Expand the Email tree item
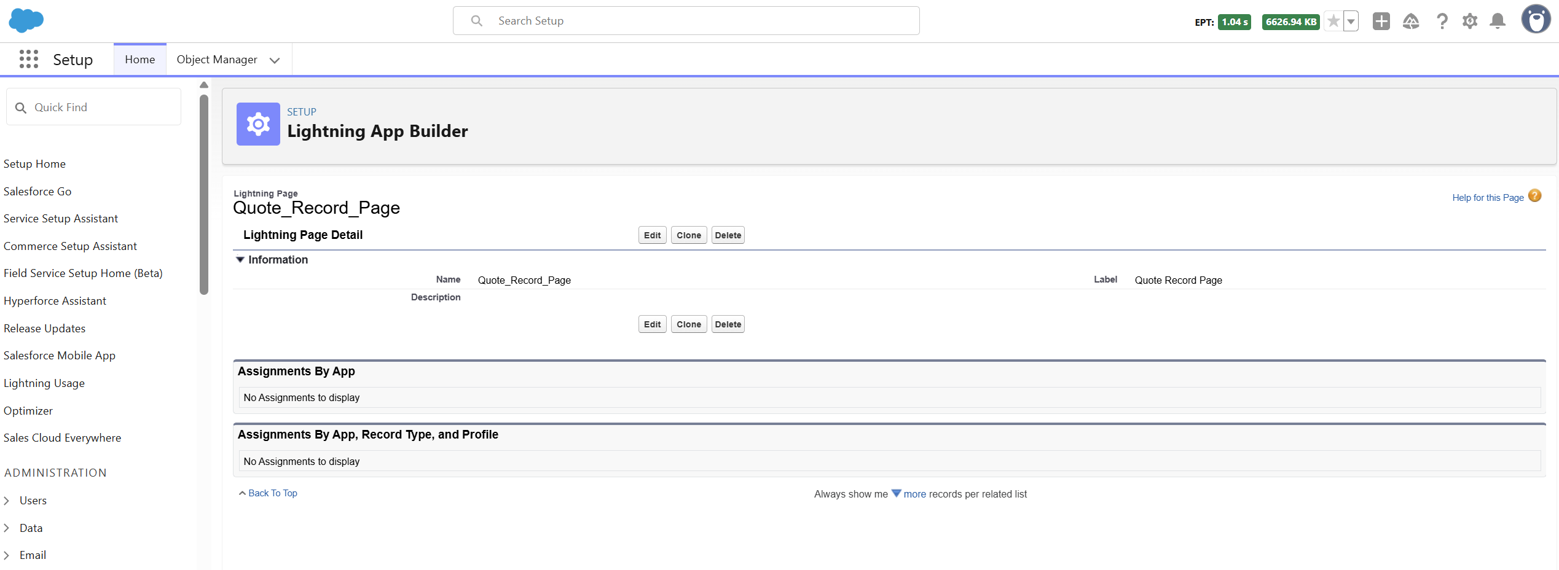The image size is (1559, 570). point(6,555)
